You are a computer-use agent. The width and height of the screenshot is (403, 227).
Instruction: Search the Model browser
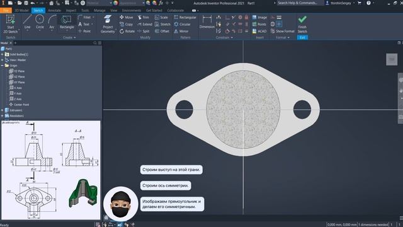[x=95, y=43]
